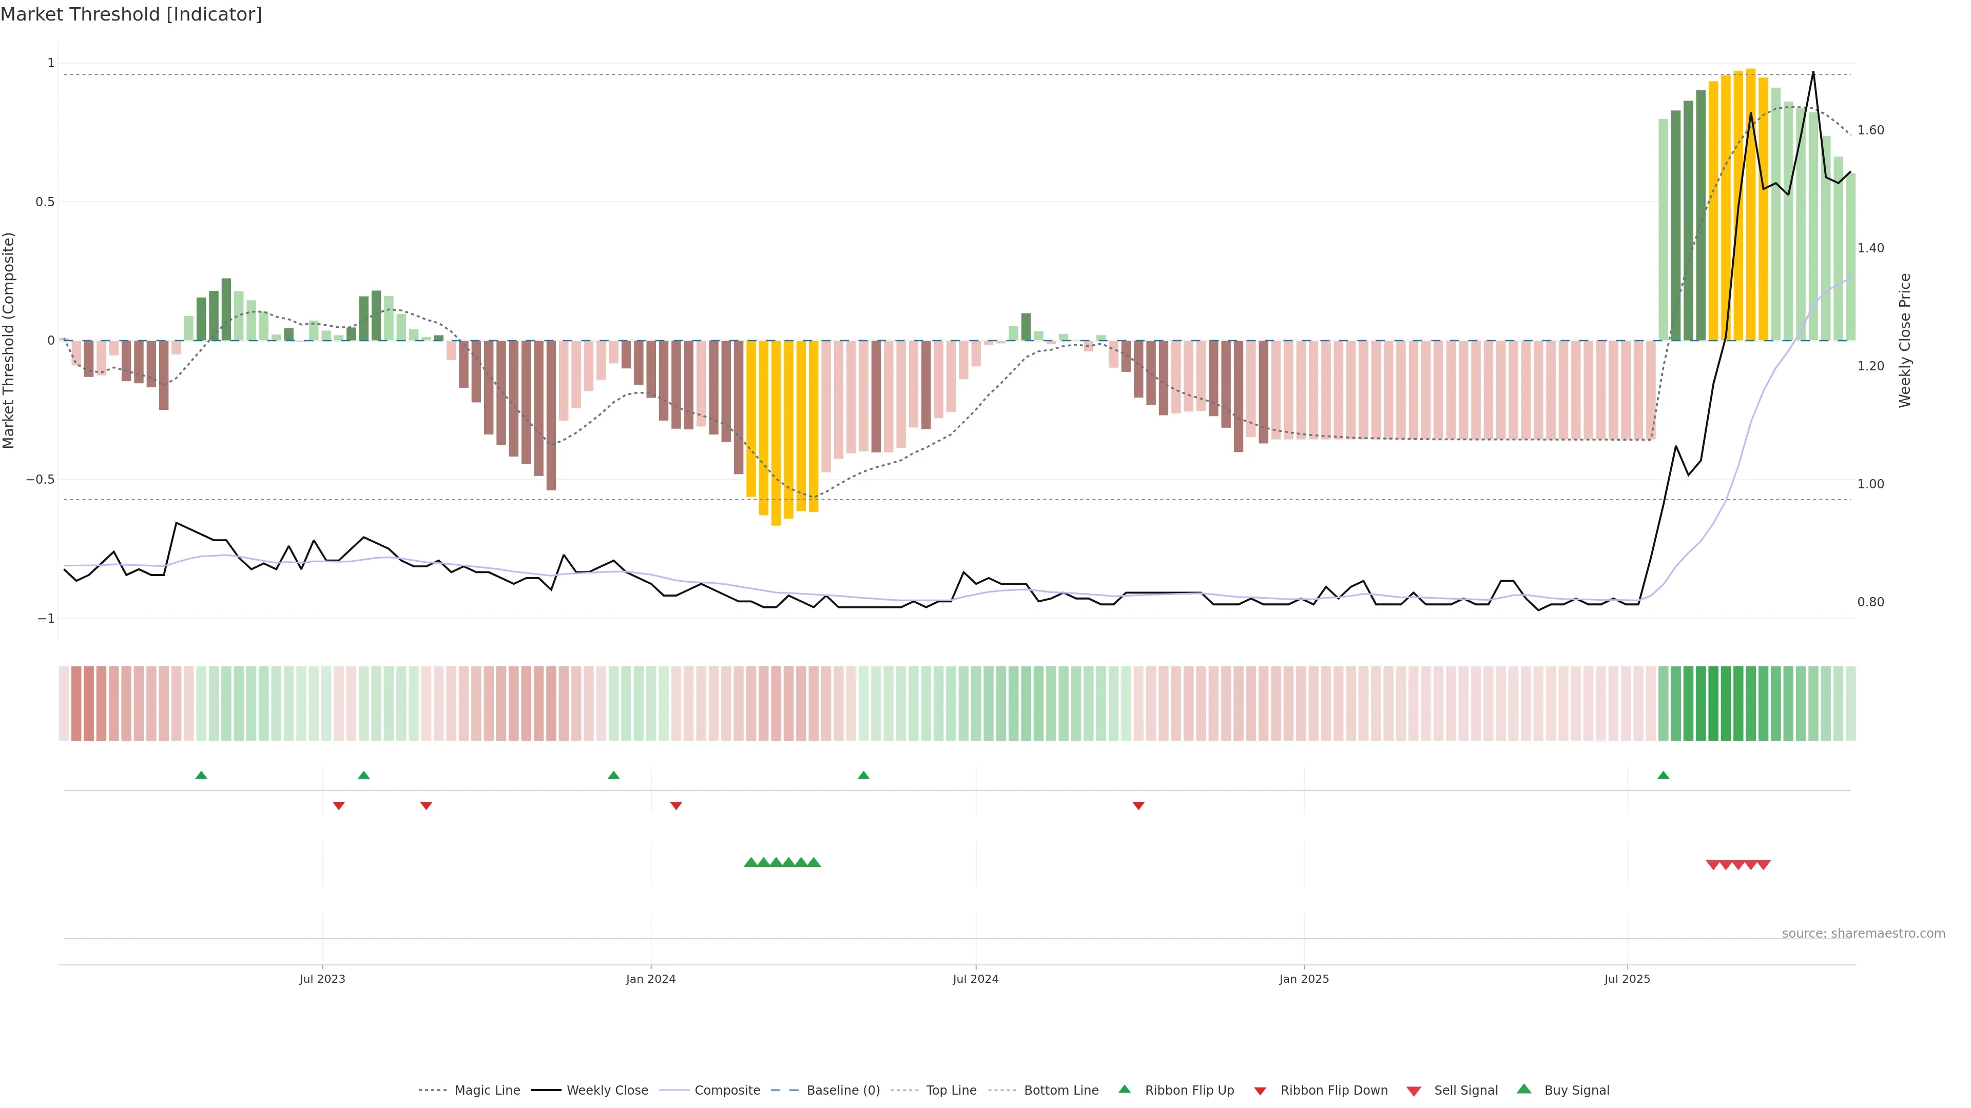
Task: Click the Weekly Close Price axis label
Action: coord(1905,340)
